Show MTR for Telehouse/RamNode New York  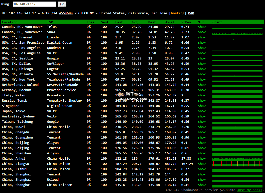pyautogui.click(x=202, y=80)
